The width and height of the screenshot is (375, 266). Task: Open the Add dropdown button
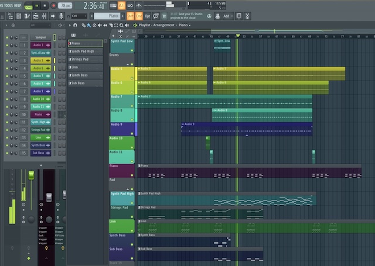coord(228,16)
